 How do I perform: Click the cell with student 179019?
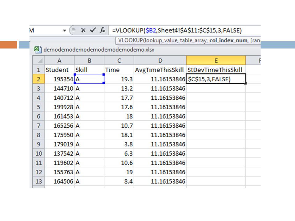pyautogui.click(x=59, y=144)
